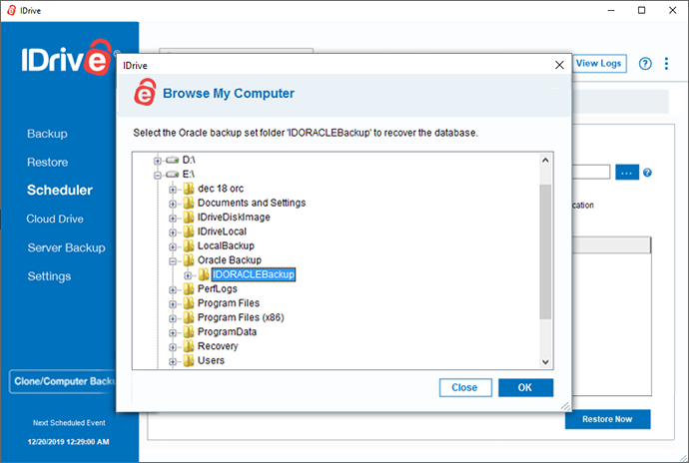689x463 pixels.
Task: Open the Restore section in sidebar
Action: point(48,162)
